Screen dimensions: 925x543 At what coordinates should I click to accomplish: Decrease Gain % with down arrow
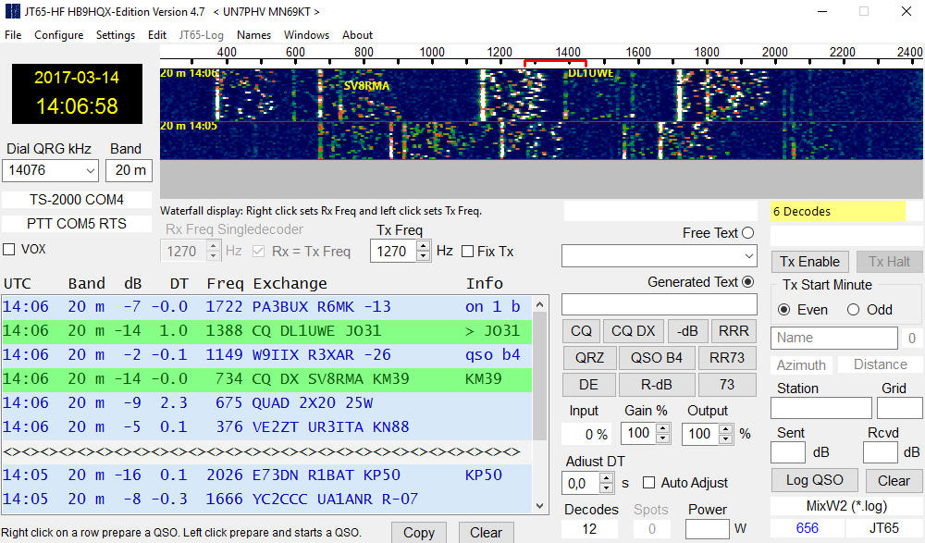click(663, 438)
